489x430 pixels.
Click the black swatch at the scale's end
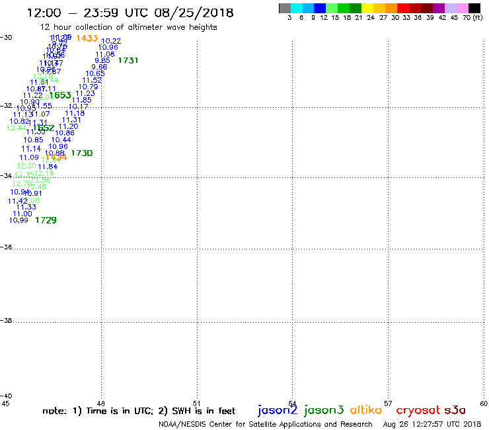point(474,8)
